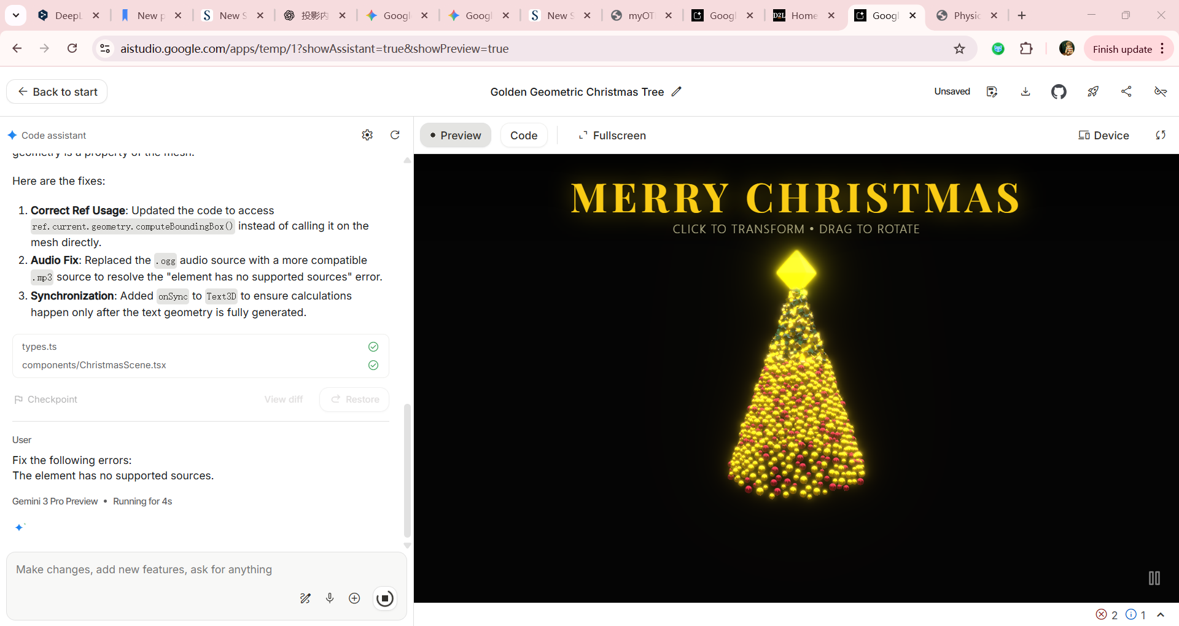Save the app to Drive

(x=992, y=91)
